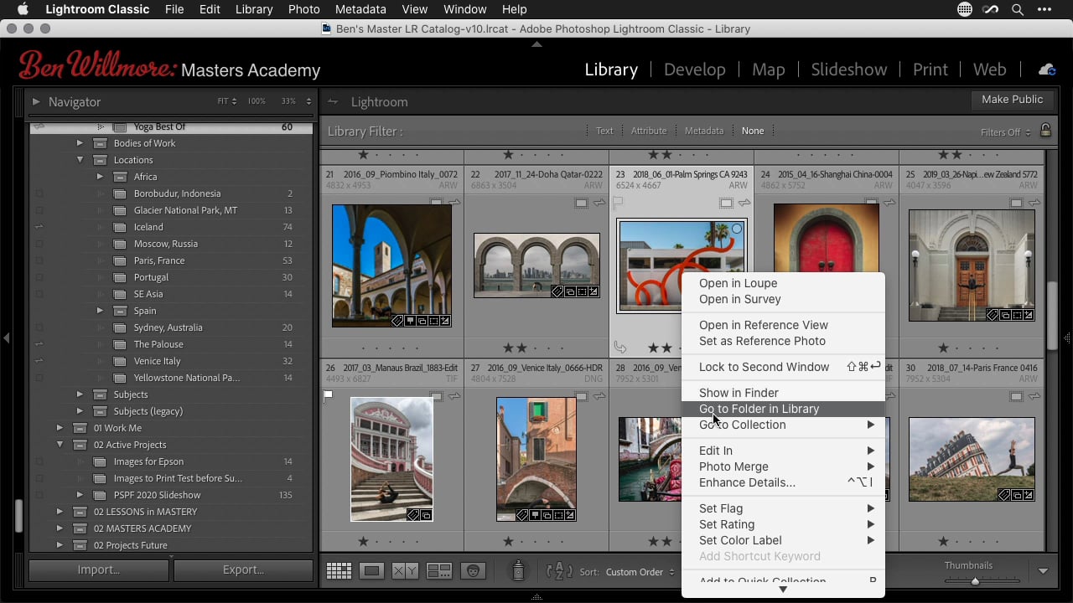This screenshot has height=603, width=1073.
Task: Select the Venice Italy 0666-HDR thumbnail
Action: [x=536, y=459]
